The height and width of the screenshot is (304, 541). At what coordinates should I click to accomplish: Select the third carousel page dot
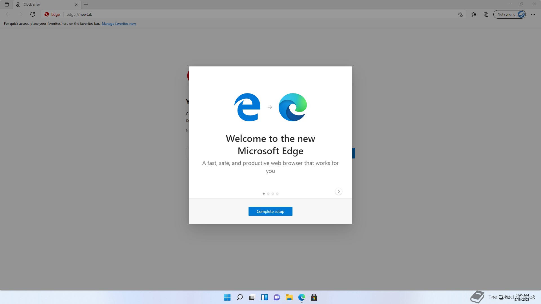[273, 194]
